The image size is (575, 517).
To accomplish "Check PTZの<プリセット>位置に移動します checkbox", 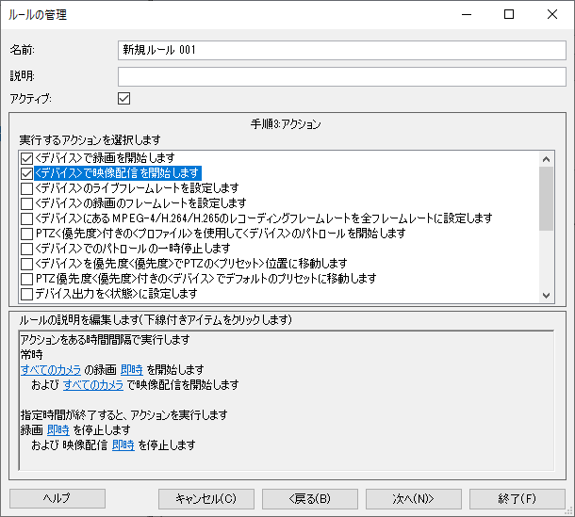I will [x=26, y=264].
